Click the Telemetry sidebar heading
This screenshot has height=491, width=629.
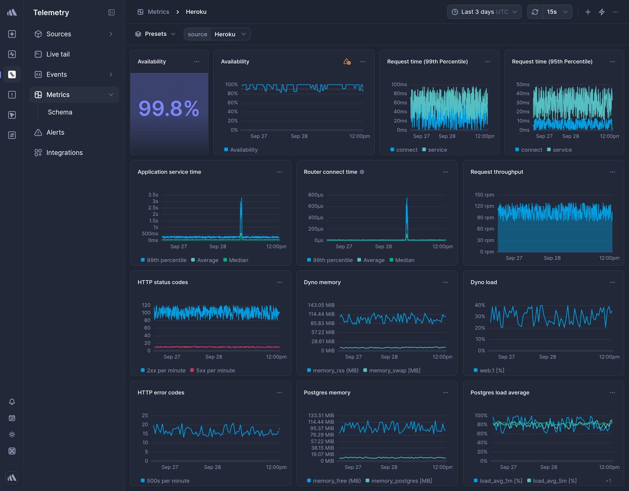[51, 12]
